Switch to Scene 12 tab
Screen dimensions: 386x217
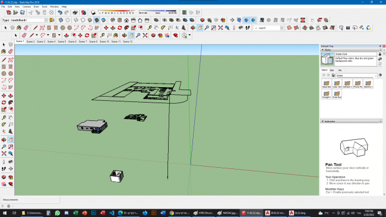coord(128,42)
